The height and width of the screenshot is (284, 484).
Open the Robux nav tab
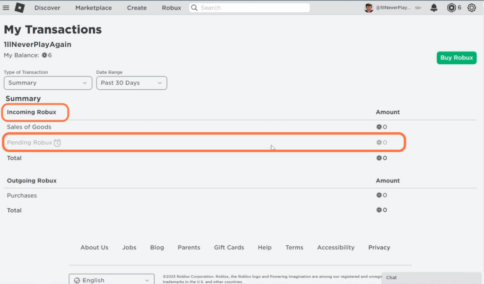171,8
